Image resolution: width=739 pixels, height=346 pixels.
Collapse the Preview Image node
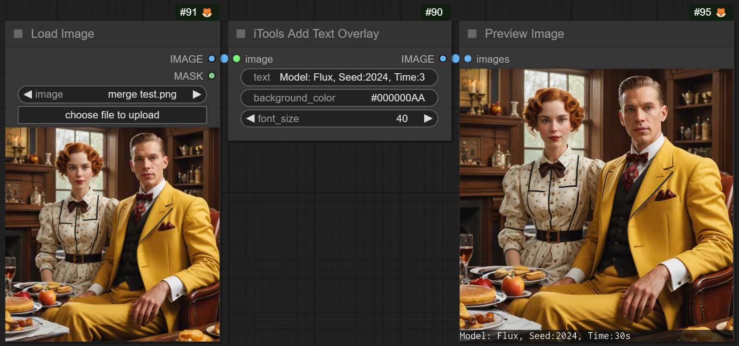pyautogui.click(x=472, y=34)
